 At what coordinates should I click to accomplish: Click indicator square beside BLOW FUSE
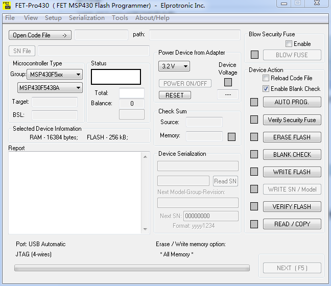click(x=254, y=55)
